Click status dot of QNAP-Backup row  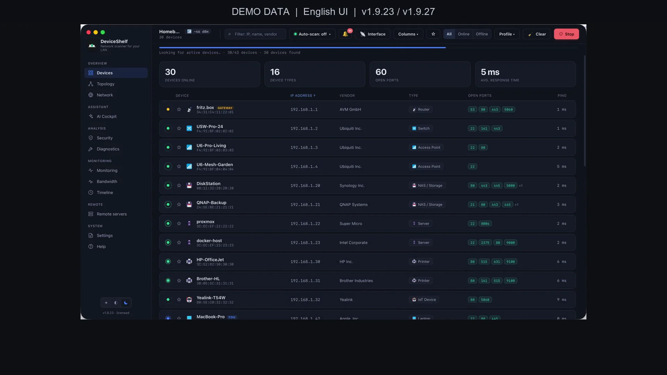click(168, 205)
